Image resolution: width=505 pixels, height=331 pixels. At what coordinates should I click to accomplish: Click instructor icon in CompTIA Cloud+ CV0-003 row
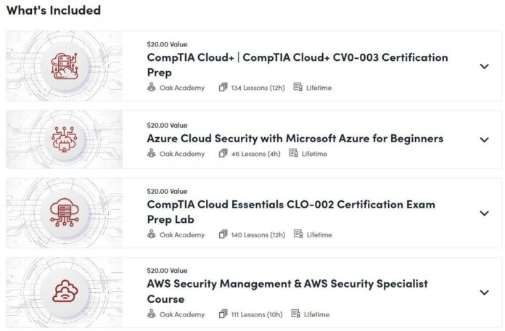click(152, 87)
